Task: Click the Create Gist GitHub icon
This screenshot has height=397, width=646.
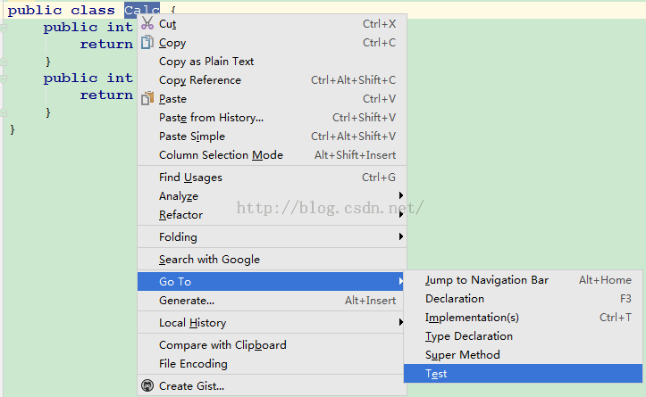Action: 147,385
